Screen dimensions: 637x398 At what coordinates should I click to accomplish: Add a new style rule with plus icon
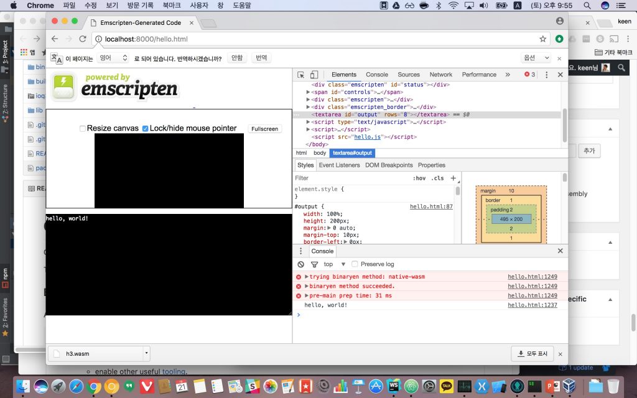[x=453, y=178]
